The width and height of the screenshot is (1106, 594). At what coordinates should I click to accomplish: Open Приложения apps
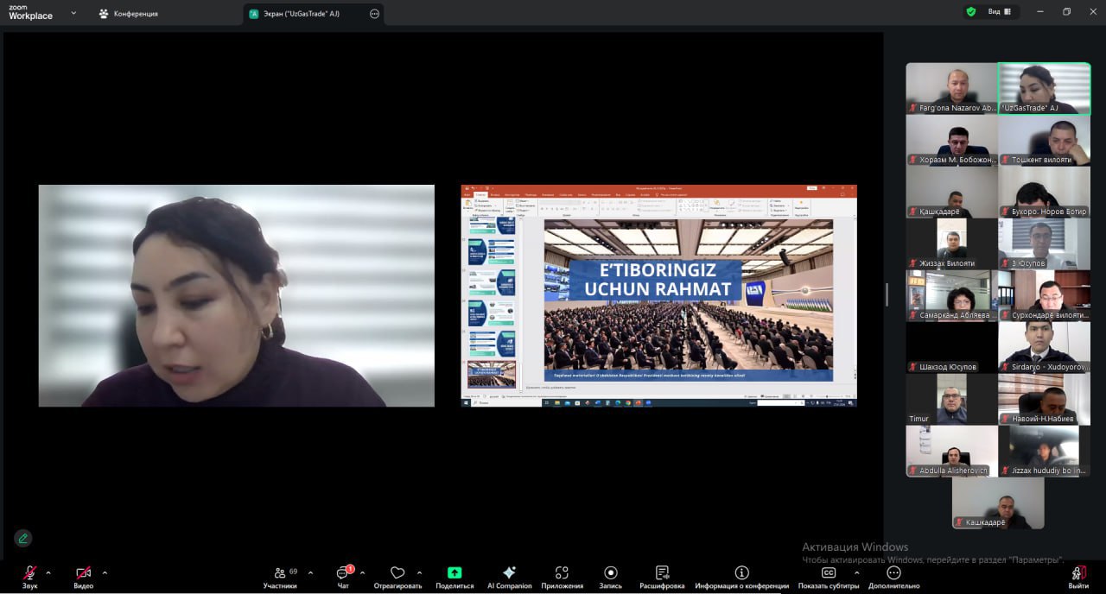click(x=562, y=574)
